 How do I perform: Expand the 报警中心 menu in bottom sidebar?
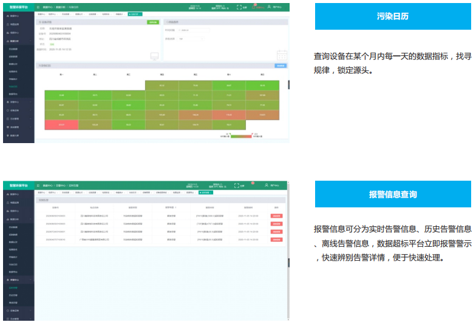point(17,280)
